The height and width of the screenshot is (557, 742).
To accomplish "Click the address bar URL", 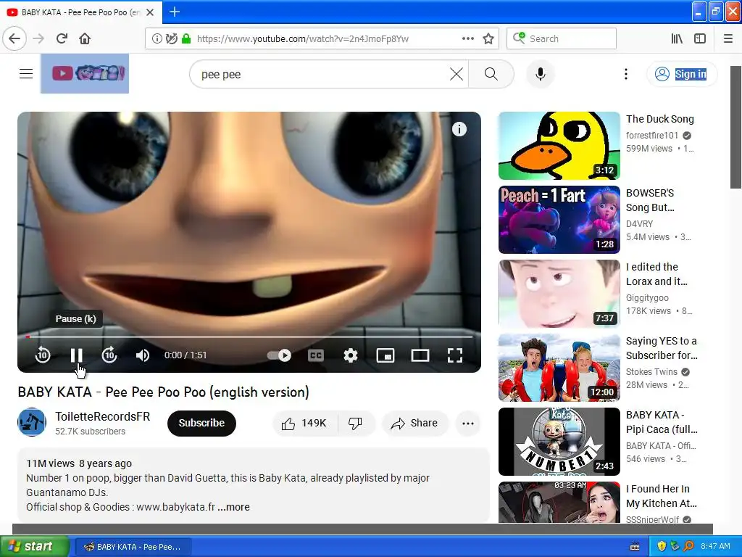I will coord(303,39).
